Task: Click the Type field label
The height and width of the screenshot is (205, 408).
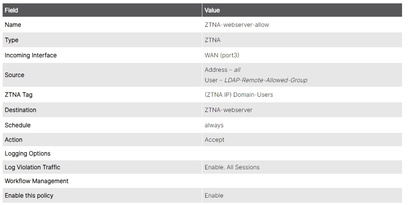Action: point(12,40)
